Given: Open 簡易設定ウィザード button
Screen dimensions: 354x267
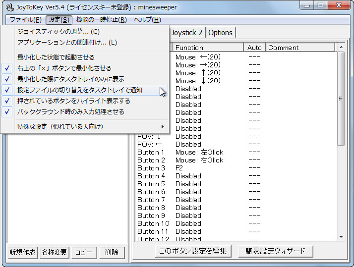Looking at the screenshot, I should 276,251.
